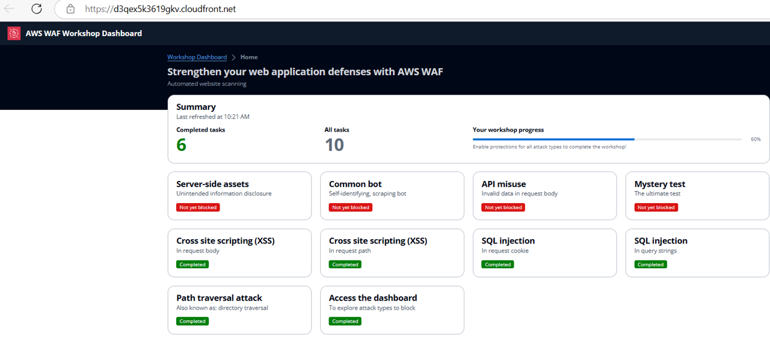Select XSS in request body card

(x=239, y=252)
